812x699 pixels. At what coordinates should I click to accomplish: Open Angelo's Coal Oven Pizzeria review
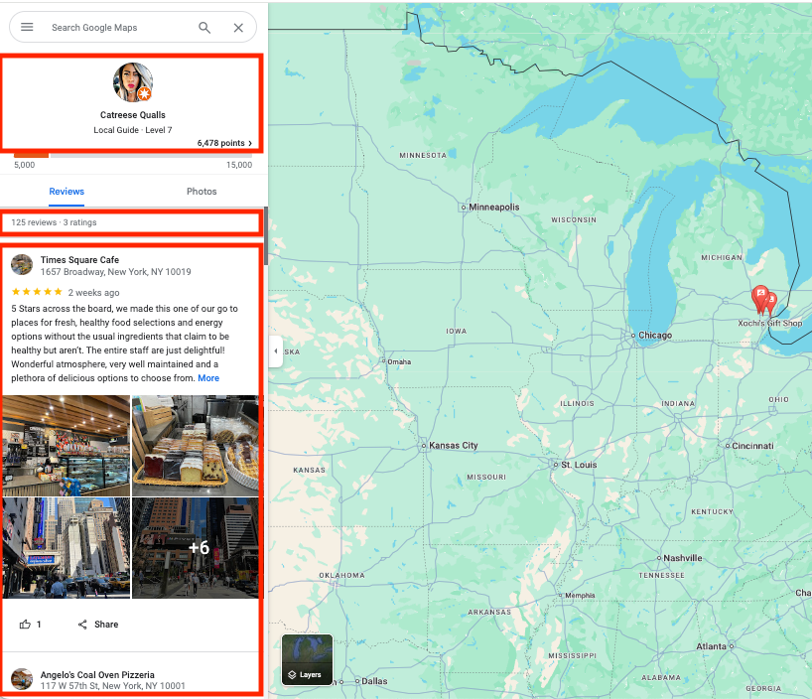coord(97,674)
